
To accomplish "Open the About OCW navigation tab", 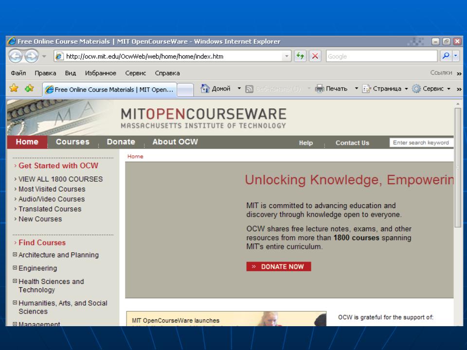I will [175, 142].
